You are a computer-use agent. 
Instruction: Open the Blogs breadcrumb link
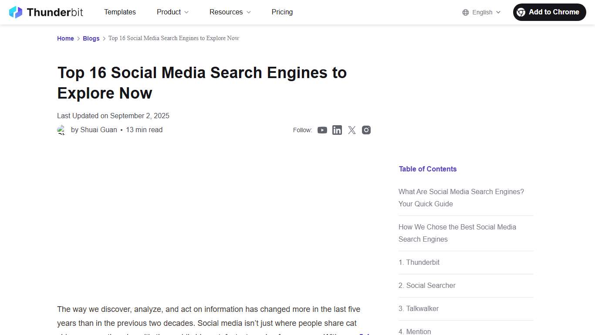coord(91,38)
